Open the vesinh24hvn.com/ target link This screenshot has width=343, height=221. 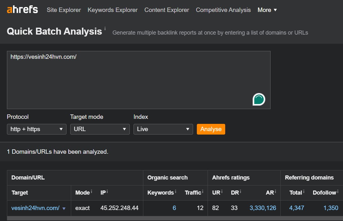coord(35,208)
